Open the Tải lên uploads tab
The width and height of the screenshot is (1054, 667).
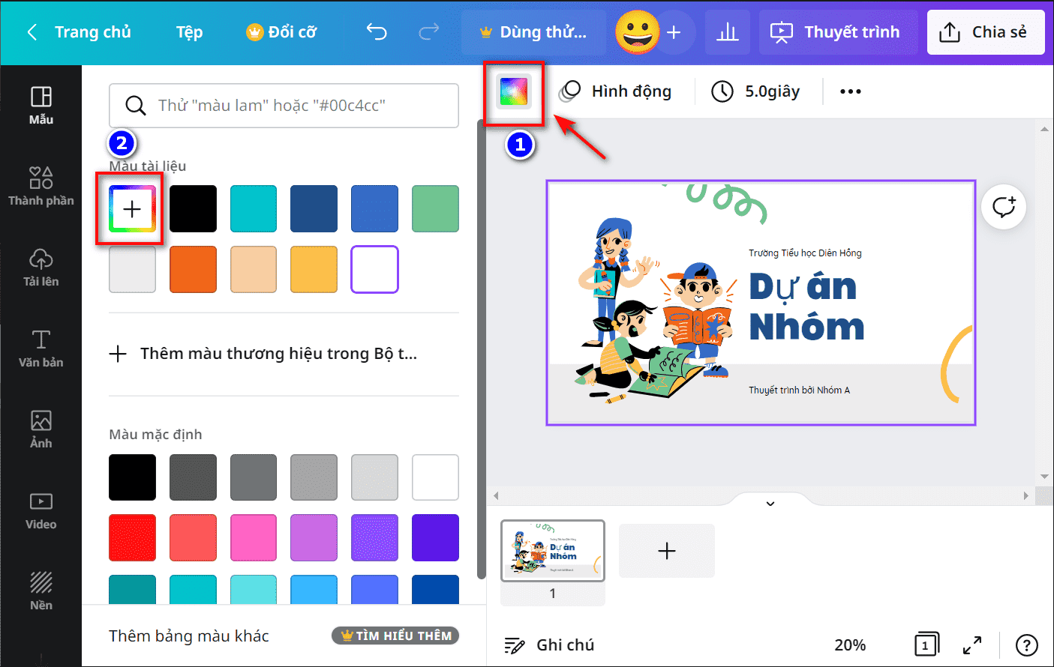(41, 268)
